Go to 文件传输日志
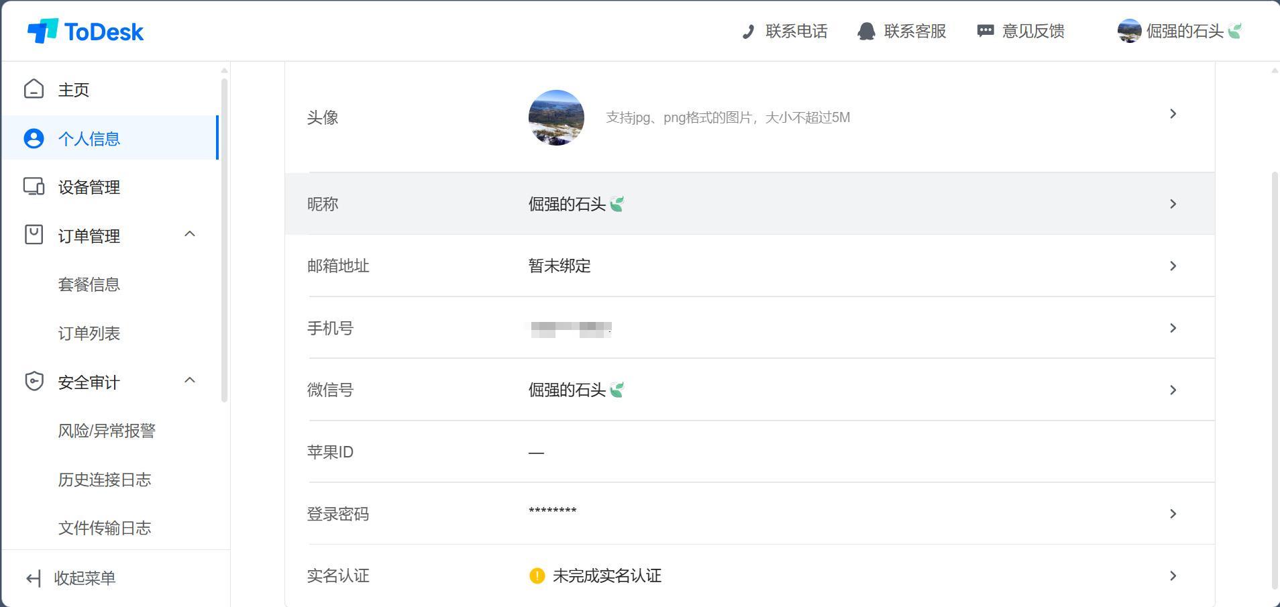 tap(105, 528)
